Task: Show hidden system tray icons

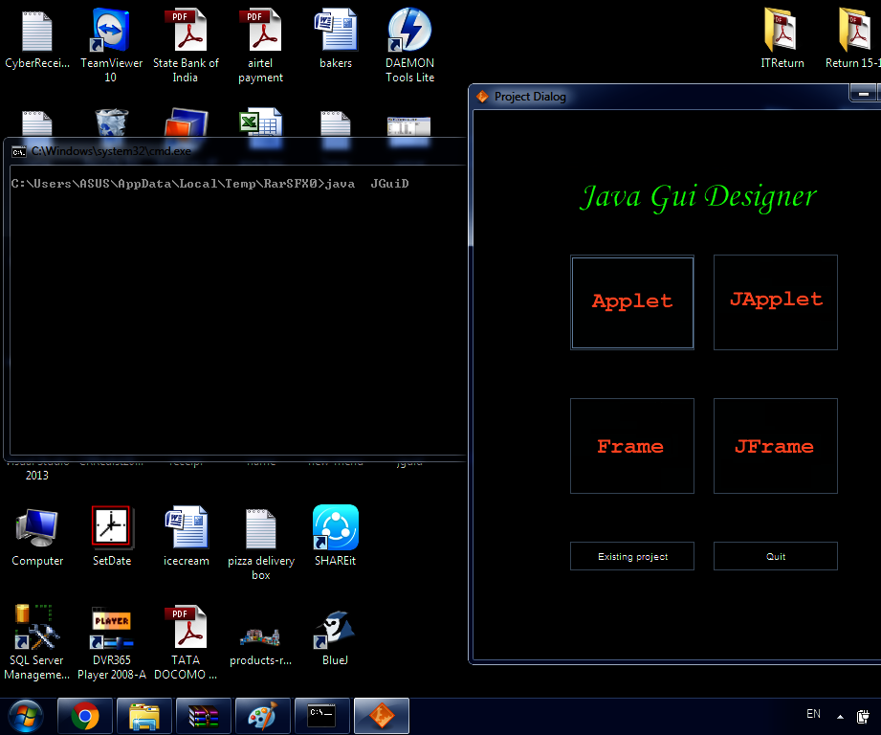Action: click(x=840, y=717)
